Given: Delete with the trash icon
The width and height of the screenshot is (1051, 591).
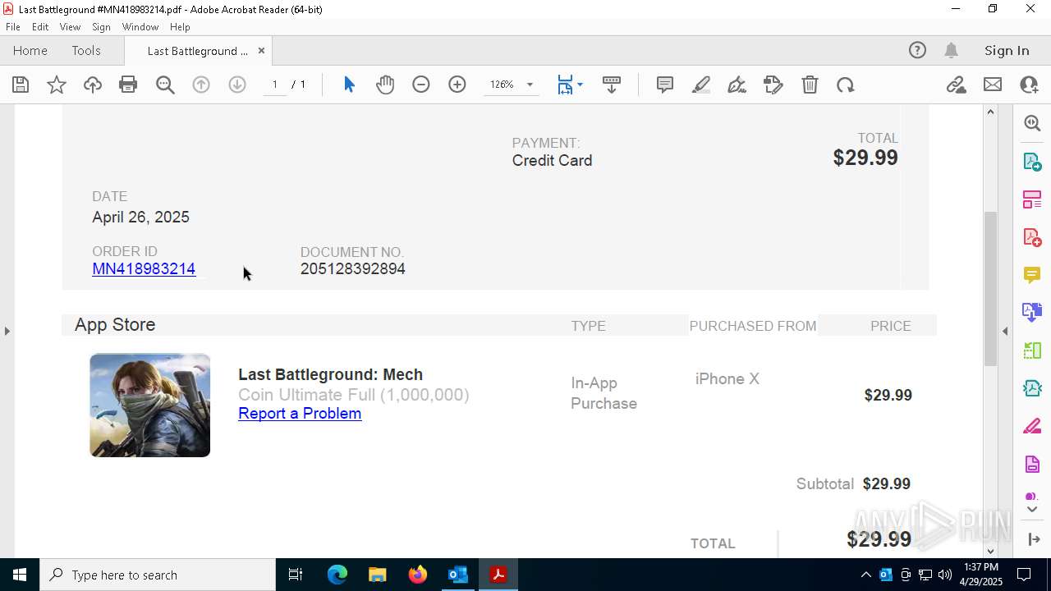Looking at the screenshot, I should (810, 85).
